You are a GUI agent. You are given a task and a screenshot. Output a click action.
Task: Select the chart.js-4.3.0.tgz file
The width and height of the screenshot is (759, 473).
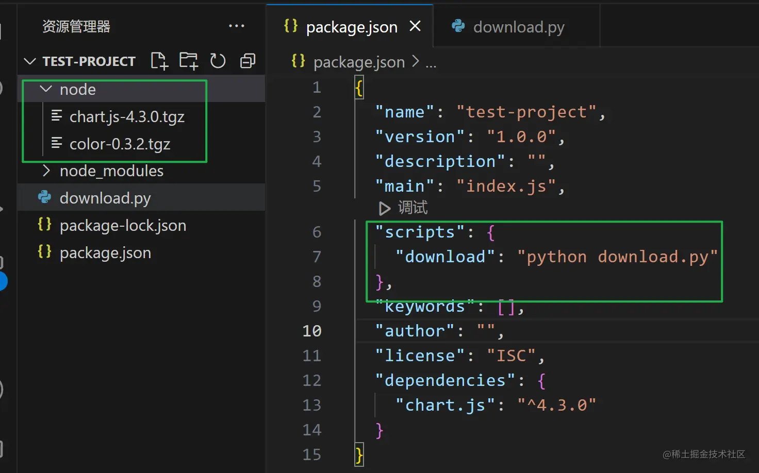127,116
